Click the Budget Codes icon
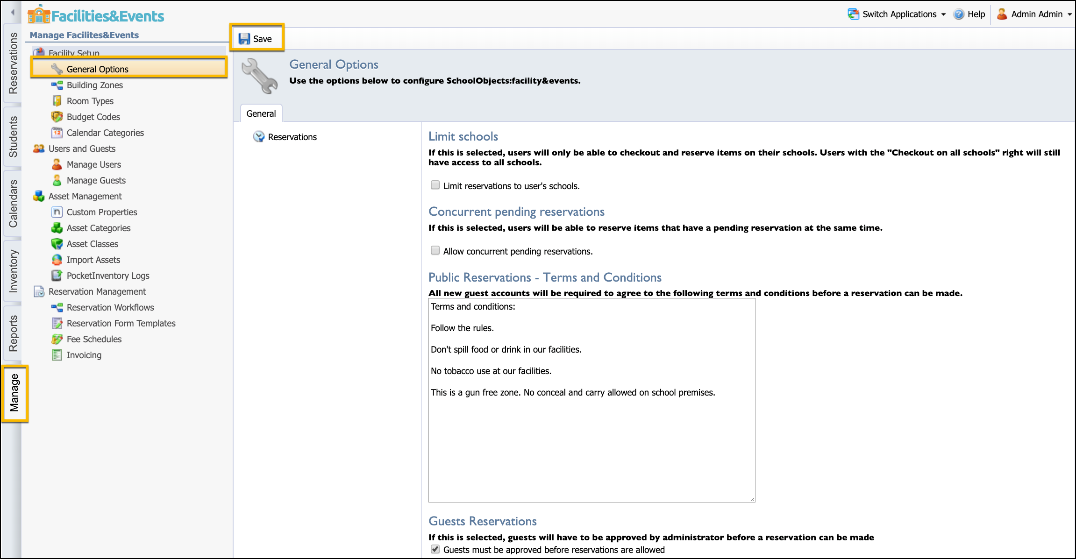The image size is (1076, 559). coord(57,117)
